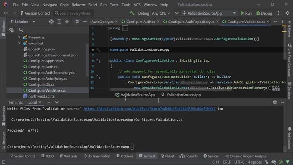Open the Endpoints tool window

point(188,156)
